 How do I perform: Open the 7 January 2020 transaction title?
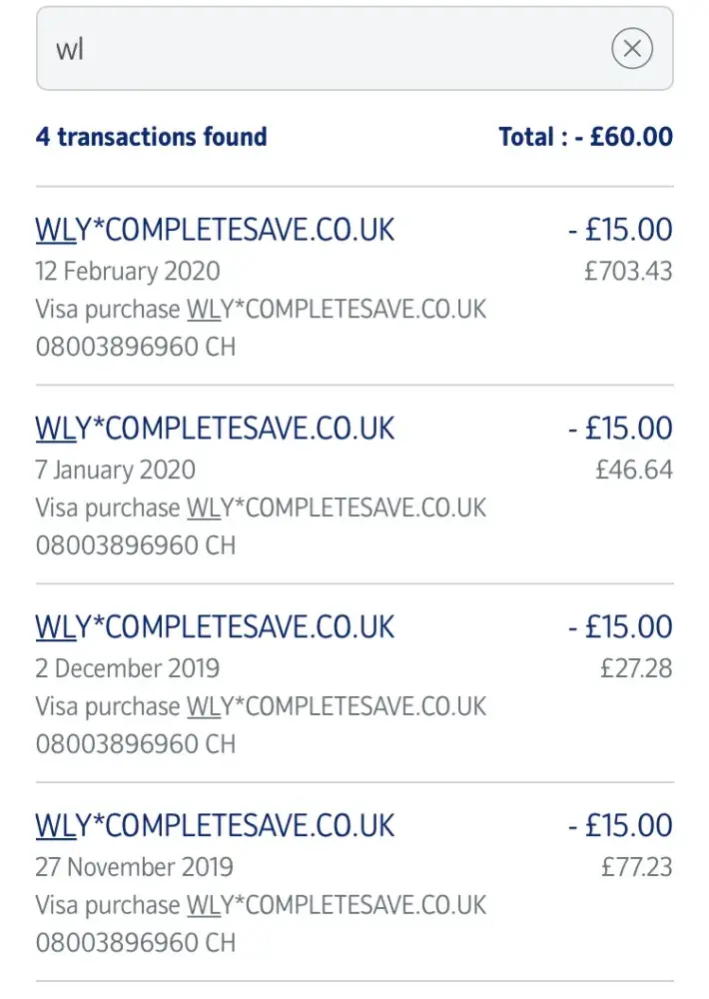point(215,429)
